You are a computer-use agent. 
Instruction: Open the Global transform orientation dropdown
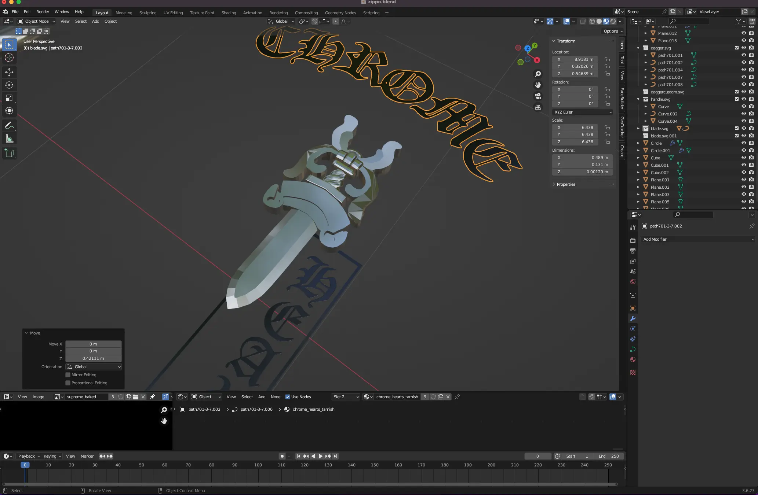[281, 21]
